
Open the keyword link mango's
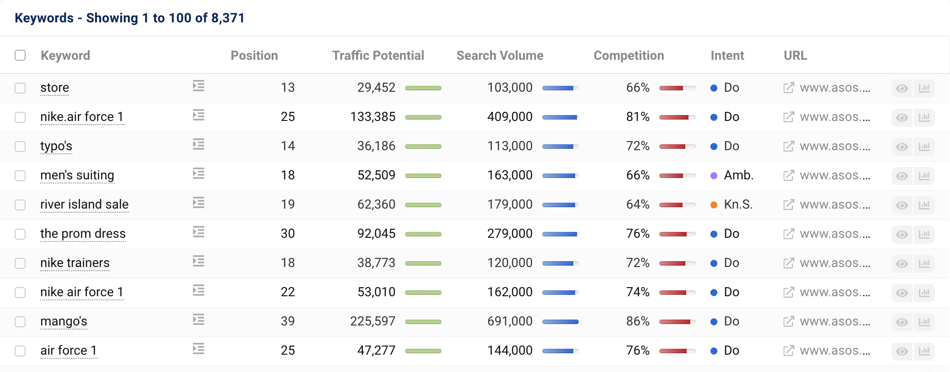point(64,321)
